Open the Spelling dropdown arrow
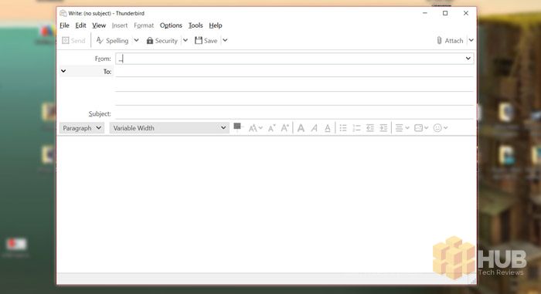The image size is (541, 294). pyautogui.click(x=136, y=40)
